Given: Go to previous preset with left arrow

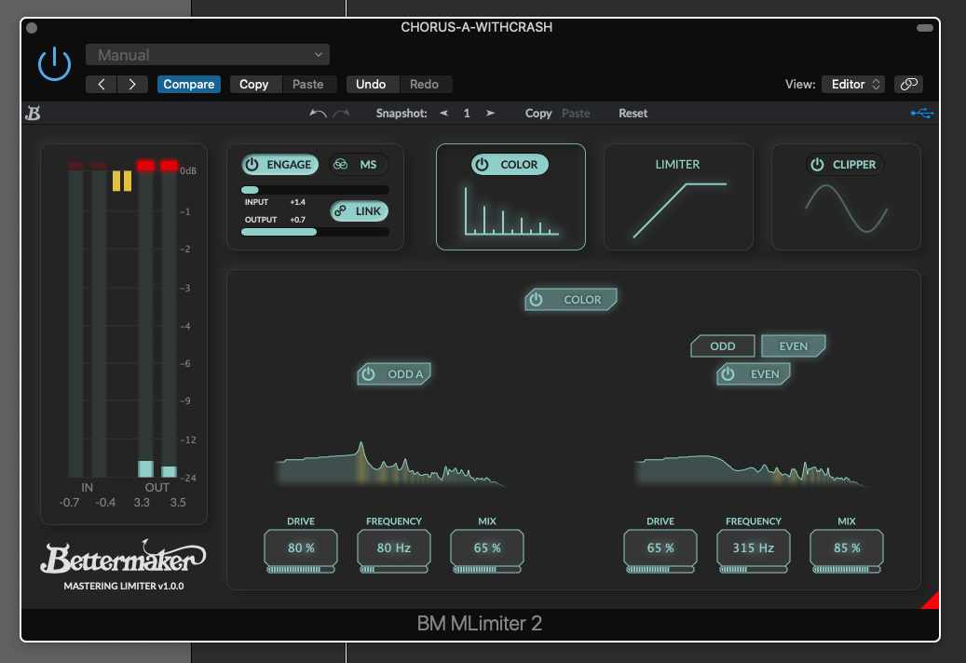Looking at the screenshot, I should click(101, 85).
